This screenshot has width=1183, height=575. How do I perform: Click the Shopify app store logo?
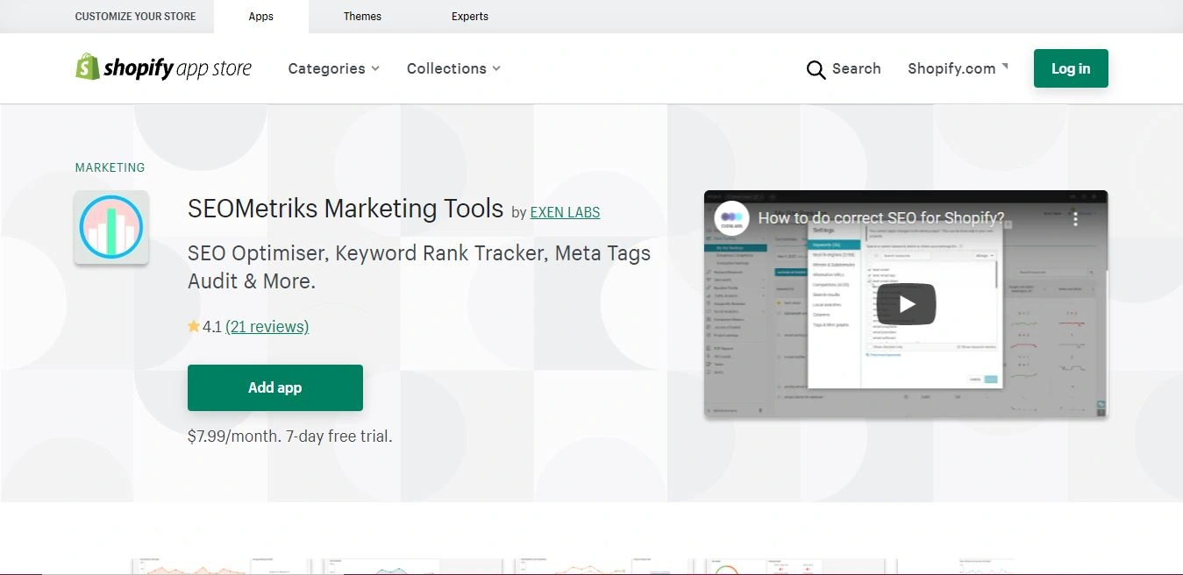click(163, 67)
